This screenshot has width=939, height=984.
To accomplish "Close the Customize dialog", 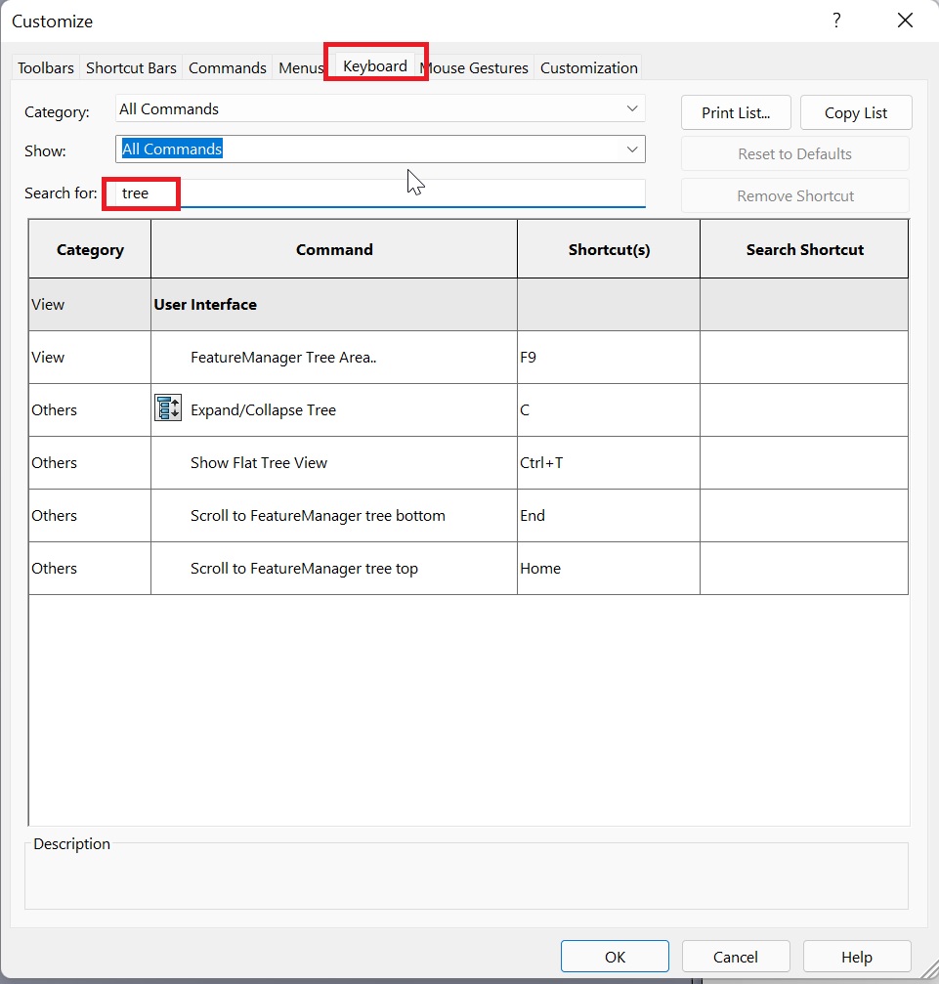I will [x=905, y=21].
